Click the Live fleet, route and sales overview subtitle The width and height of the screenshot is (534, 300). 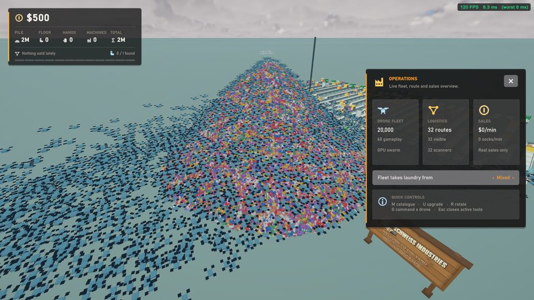coord(424,86)
